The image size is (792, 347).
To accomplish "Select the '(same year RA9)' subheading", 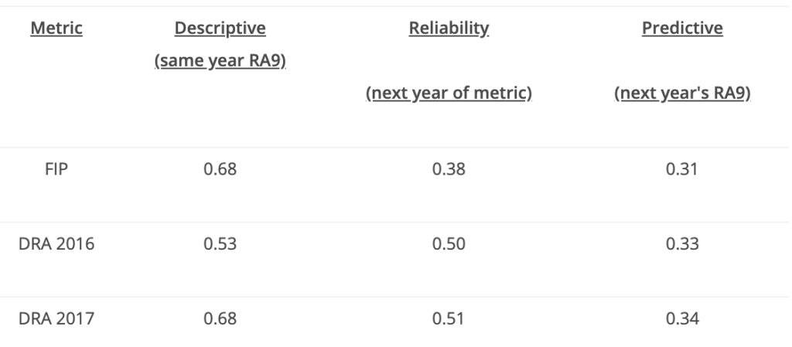I will [x=220, y=60].
